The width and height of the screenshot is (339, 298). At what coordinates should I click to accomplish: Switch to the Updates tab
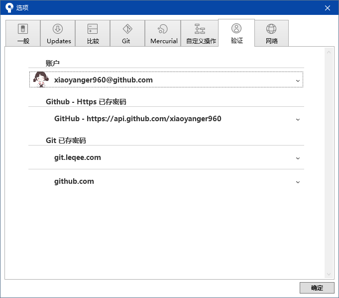(58, 33)
